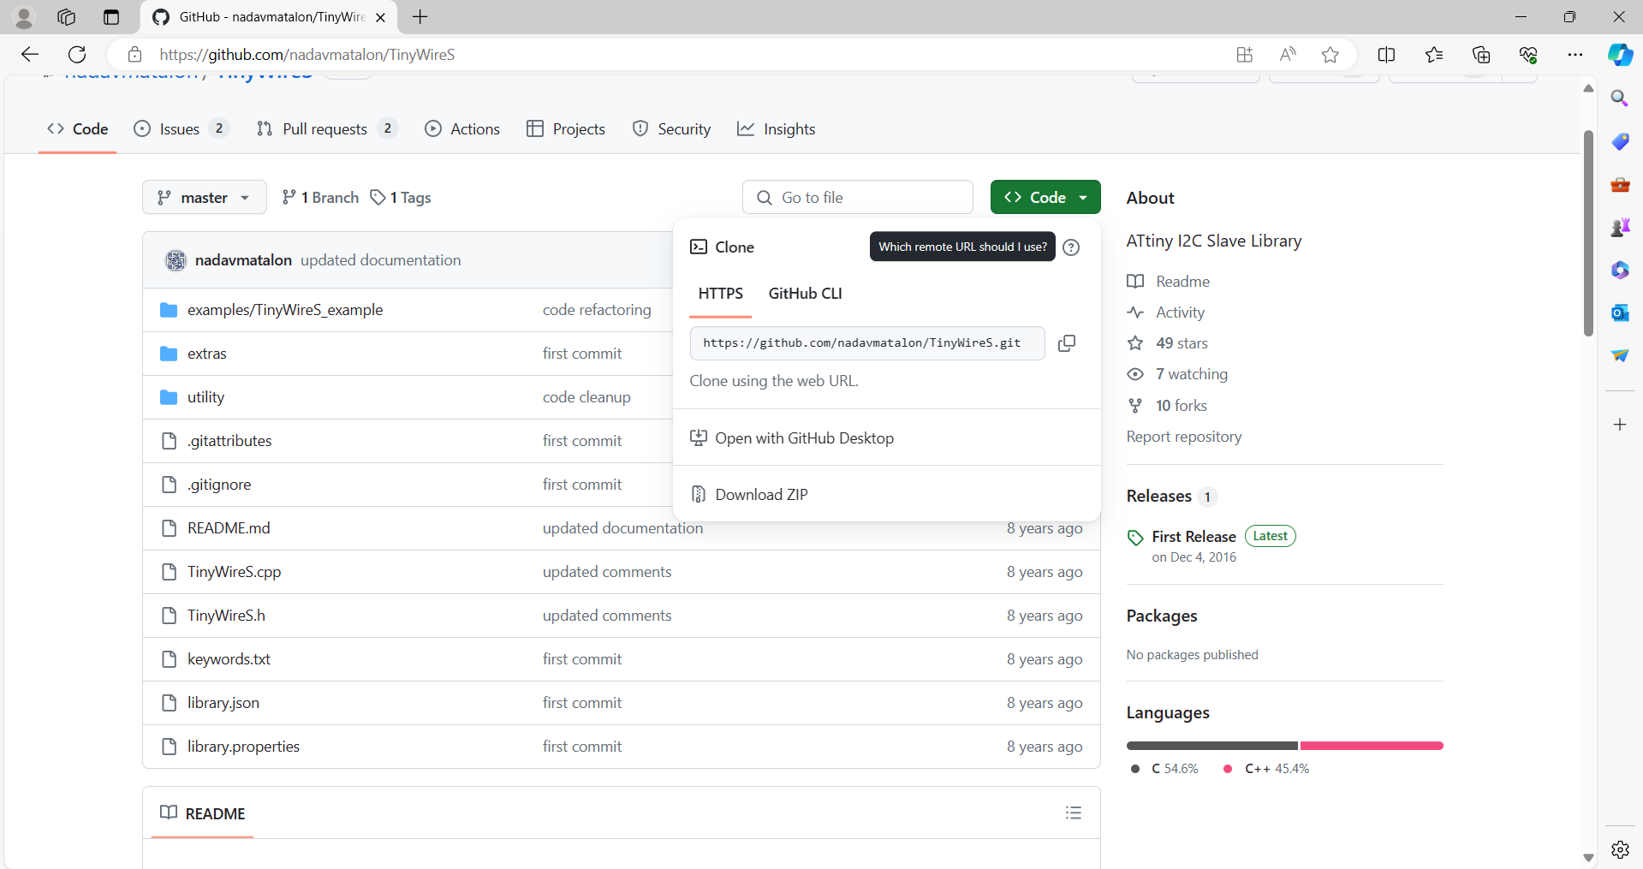Add sidebar app with plus icon
Viewport: 1643px width, 869px height.
1620,425
